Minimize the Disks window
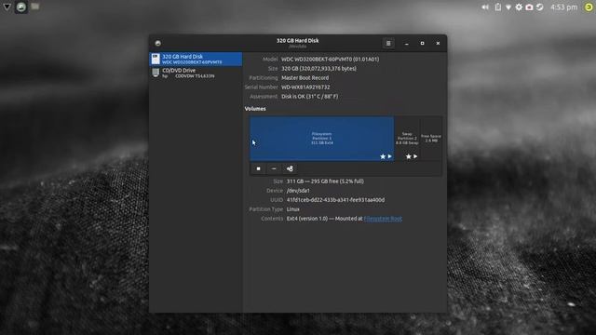 point(406,44)
